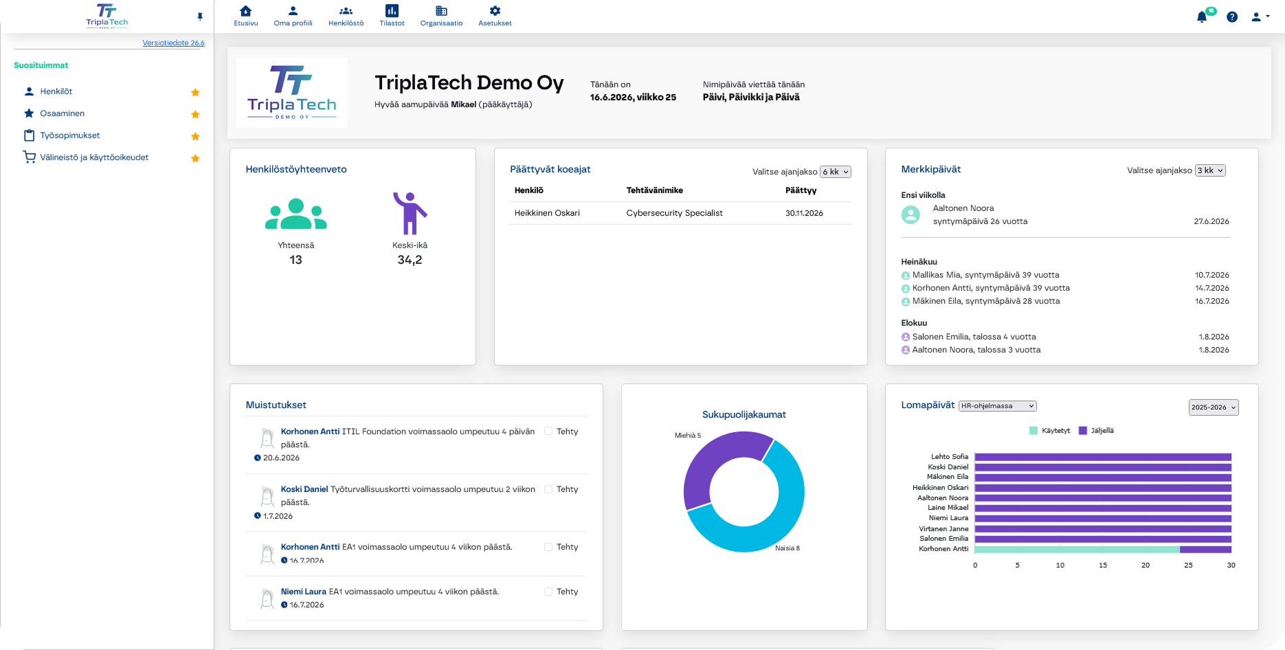Open Heikkinen Oskari trial period row

coord(680,213)
